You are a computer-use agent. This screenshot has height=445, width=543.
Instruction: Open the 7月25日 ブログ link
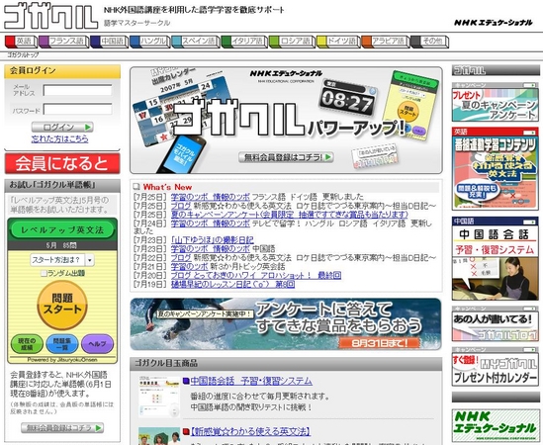181,206
